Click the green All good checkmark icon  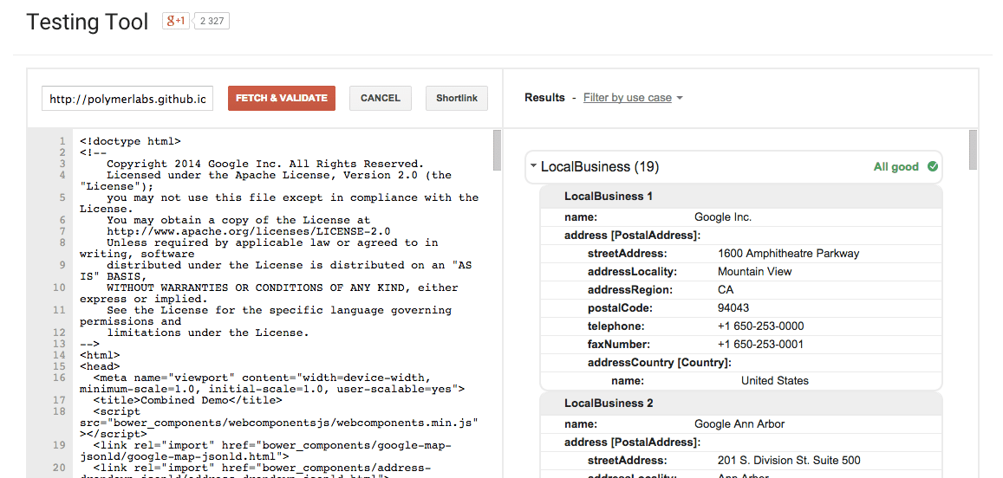pos(933,166)
